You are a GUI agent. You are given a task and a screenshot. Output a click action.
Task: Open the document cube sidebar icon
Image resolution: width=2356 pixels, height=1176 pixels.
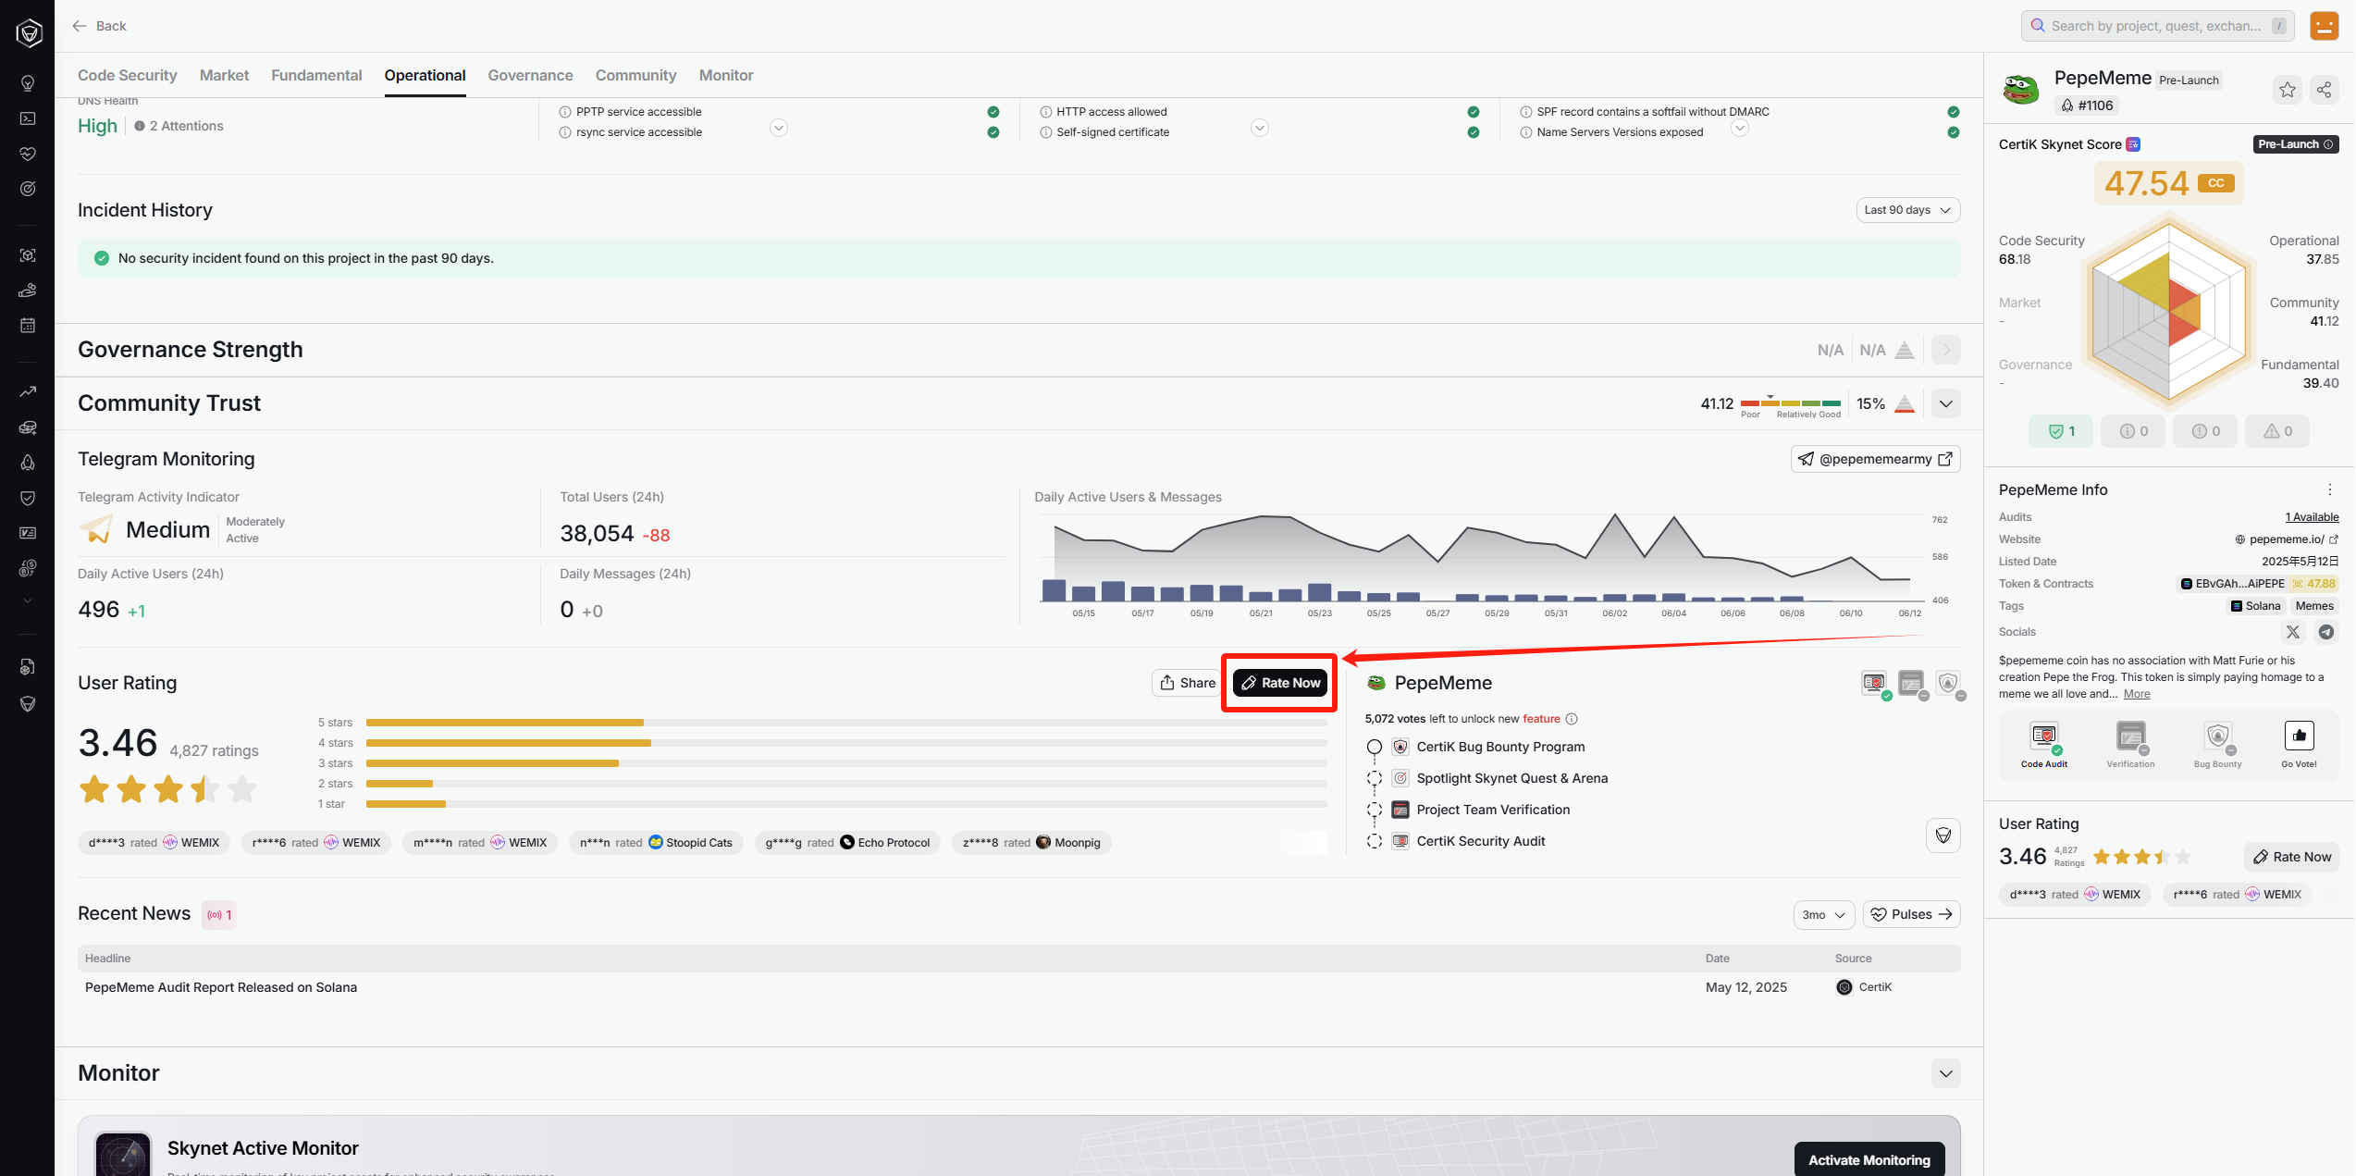[28, 667]
